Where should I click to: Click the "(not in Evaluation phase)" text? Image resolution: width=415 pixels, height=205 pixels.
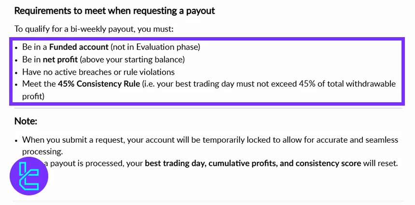[155, 47]
